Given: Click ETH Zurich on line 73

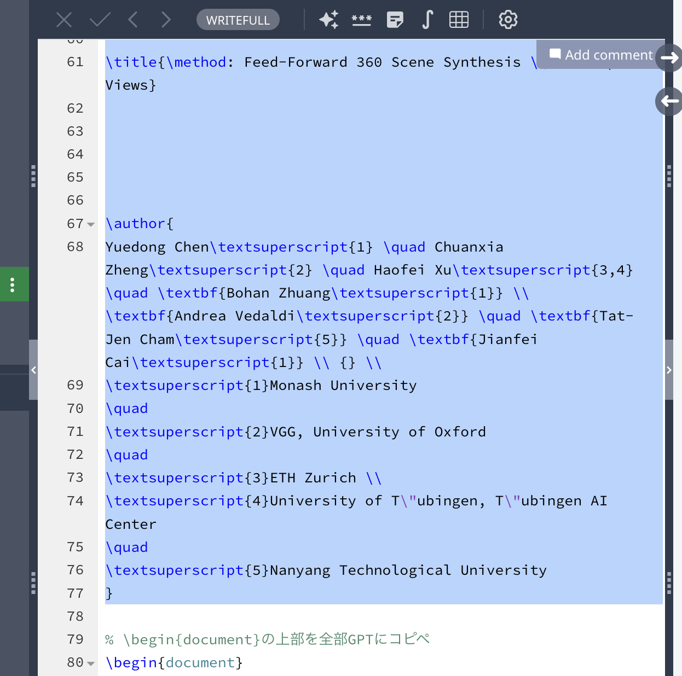Looking at the screenshot, I should tap(313, 477).
